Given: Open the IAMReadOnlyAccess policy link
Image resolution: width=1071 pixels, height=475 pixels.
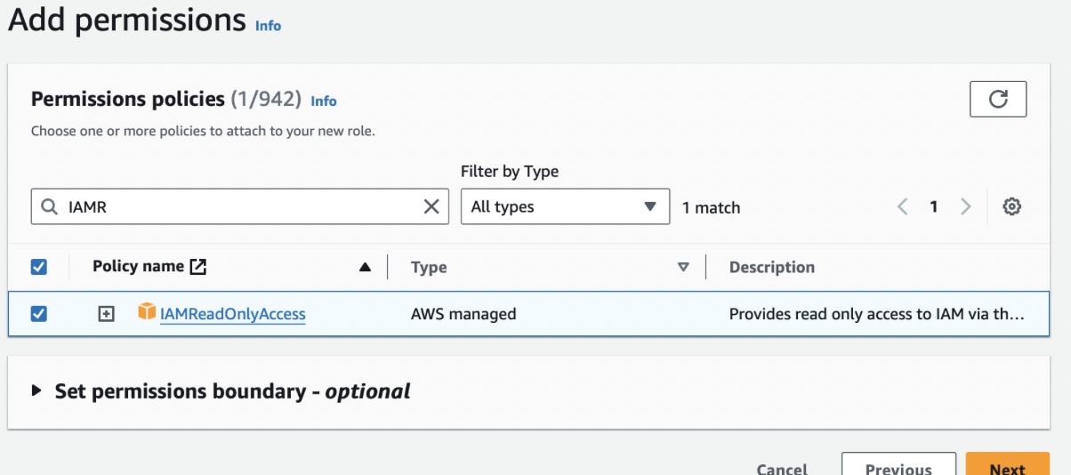Looking at the screenshot, I should tap(233, 314).
